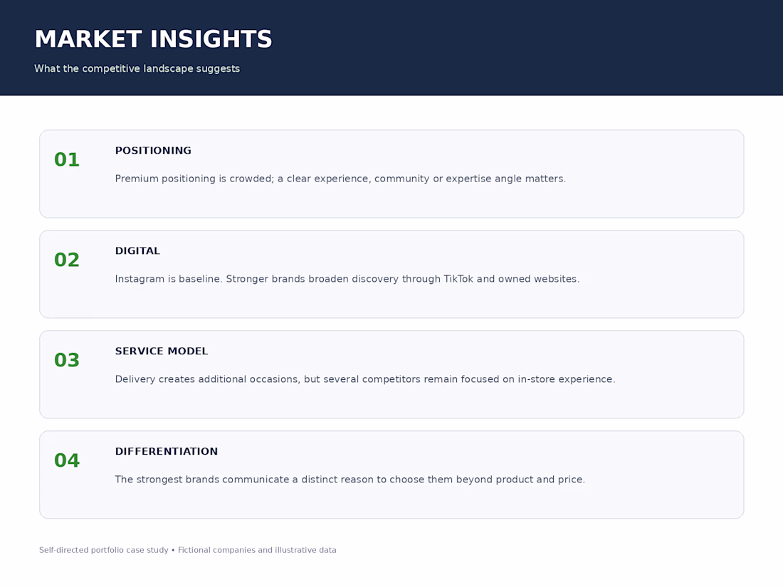
Task: Click the MARKET INSIGHTS title
Action: tap(153, 39)
